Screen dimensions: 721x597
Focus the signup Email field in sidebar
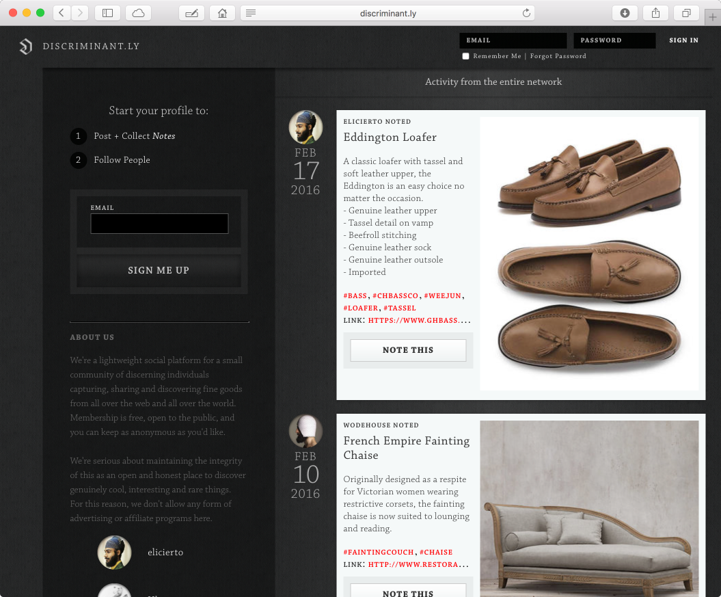pos(159,224)
